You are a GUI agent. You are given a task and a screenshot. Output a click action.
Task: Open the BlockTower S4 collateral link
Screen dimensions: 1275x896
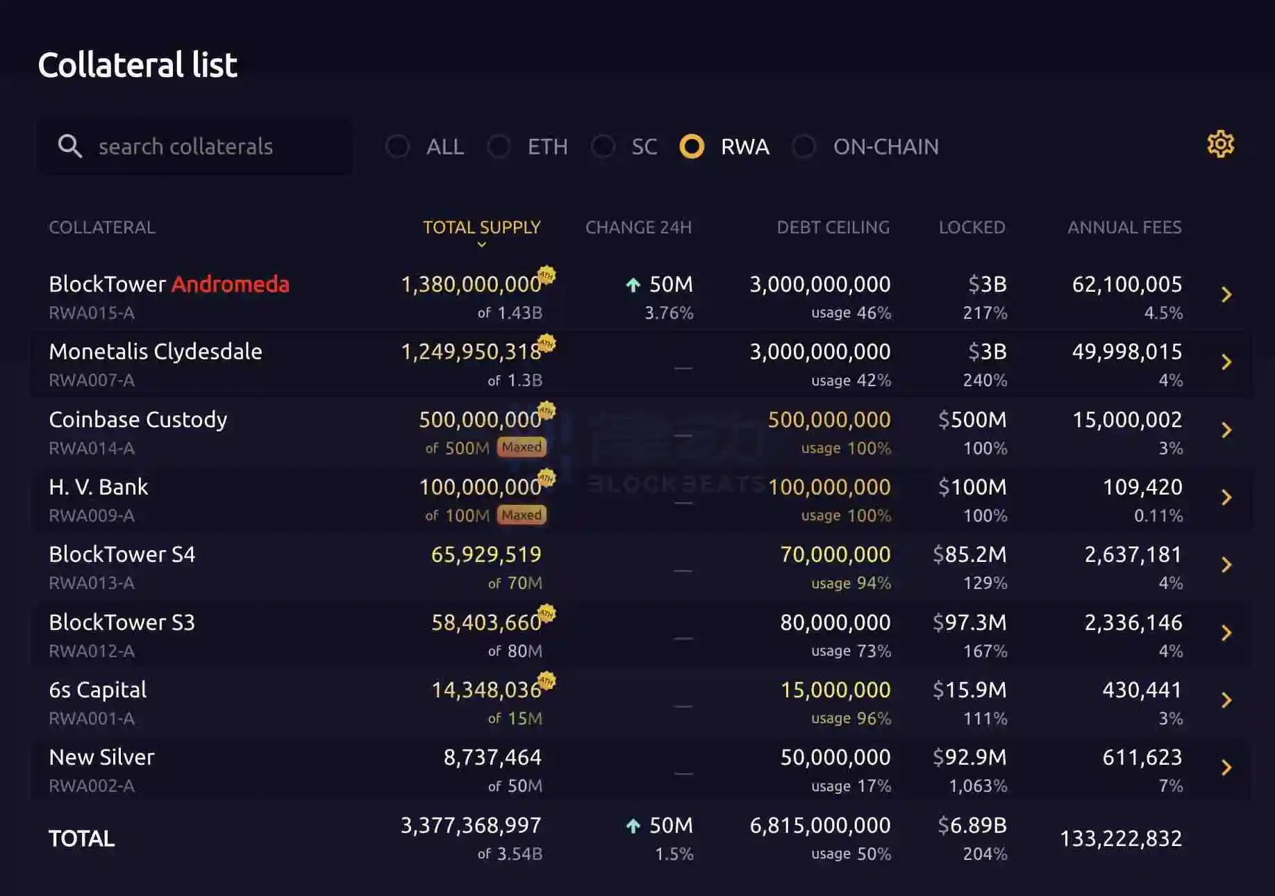pos(122,554)
